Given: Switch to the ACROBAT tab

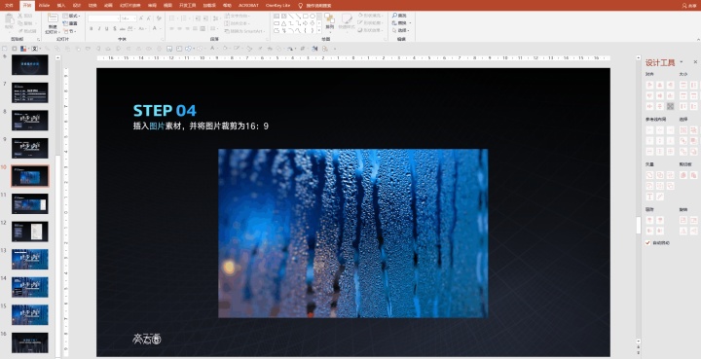Looking at the screenshot, I should click(x=248, y=6).
